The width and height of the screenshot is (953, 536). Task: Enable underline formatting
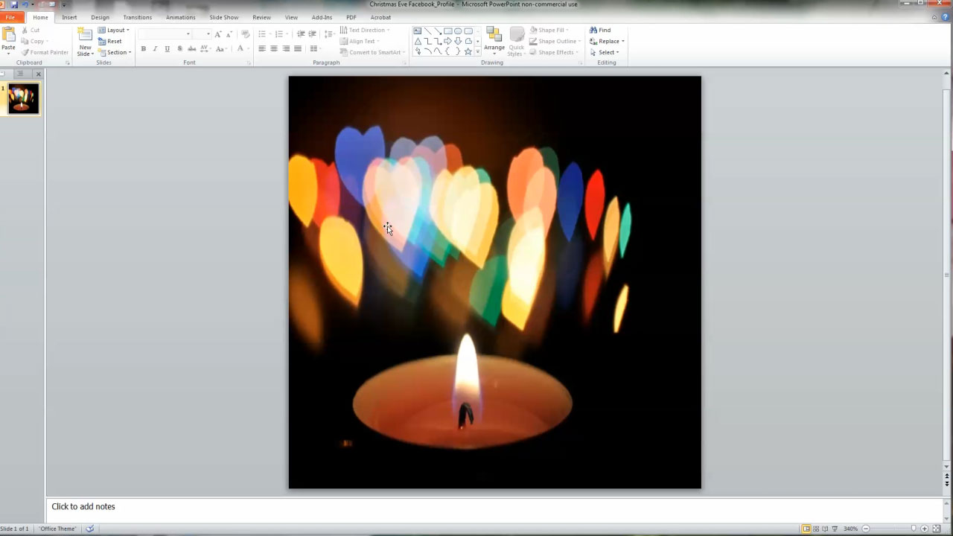coord(167,48)
